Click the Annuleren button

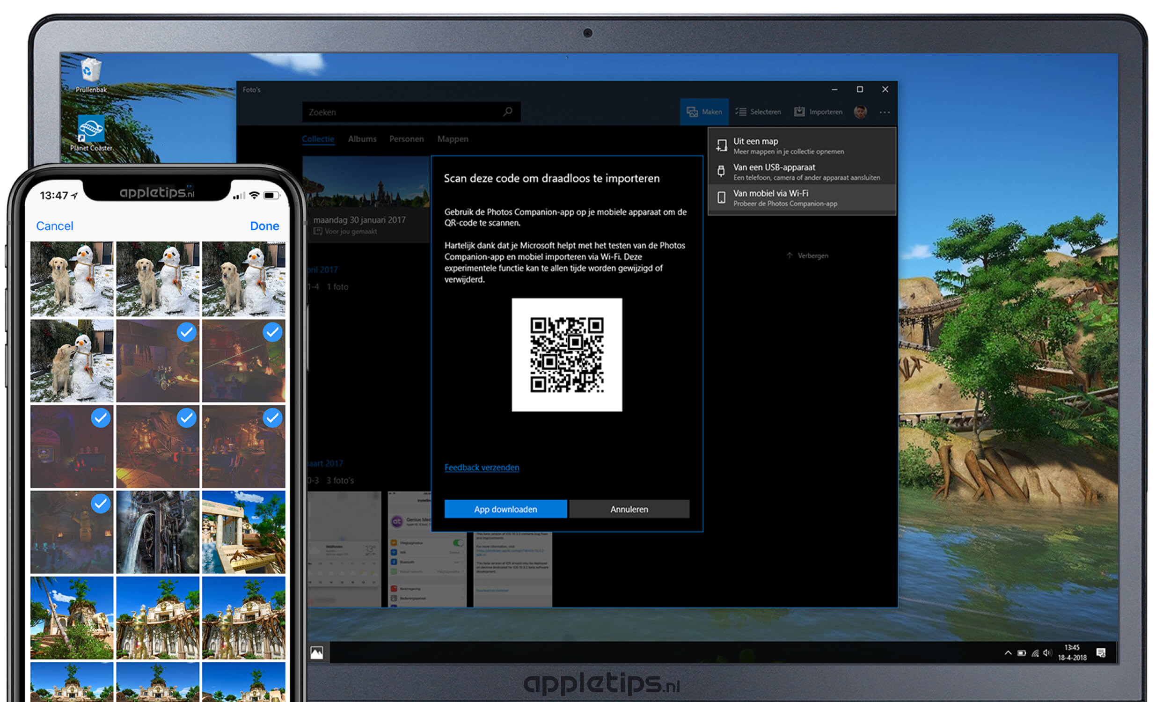(629, 509)
